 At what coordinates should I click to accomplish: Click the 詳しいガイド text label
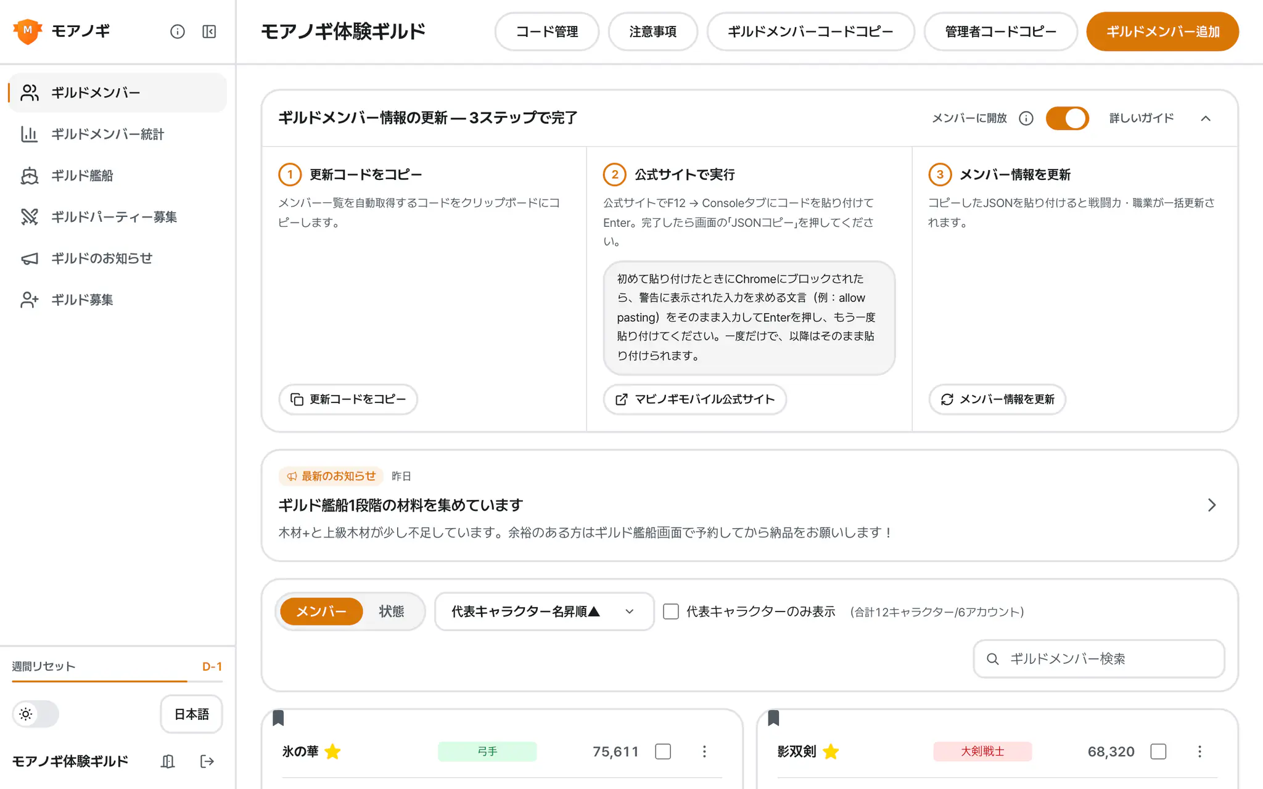[1142, 118]
